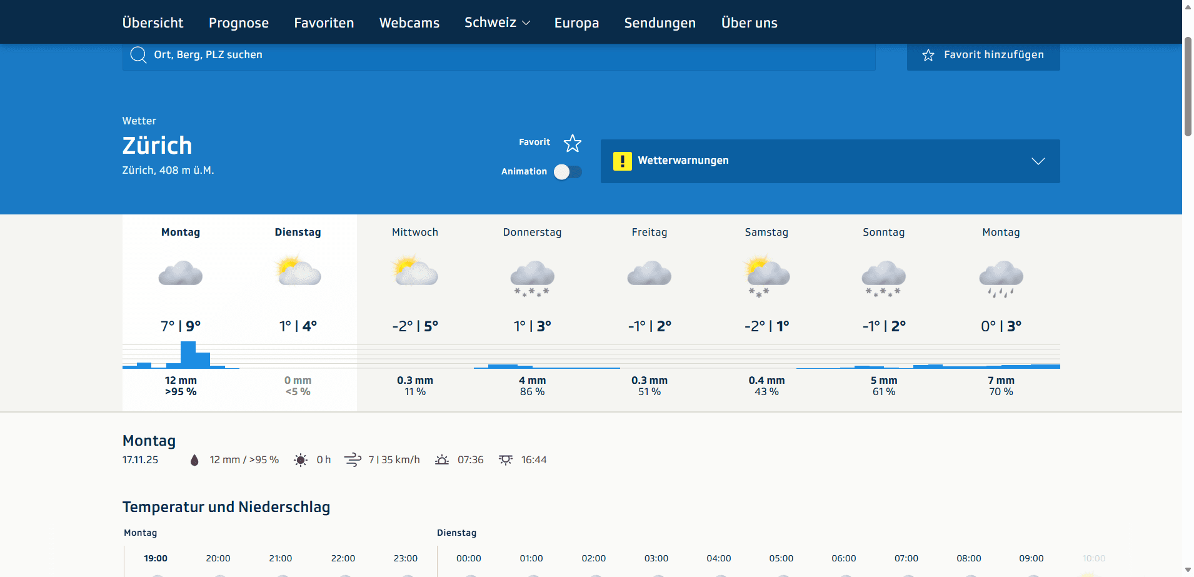
Task: Expand the Wetterwarnungen panel chevron
Action: tap(1038, 161)
